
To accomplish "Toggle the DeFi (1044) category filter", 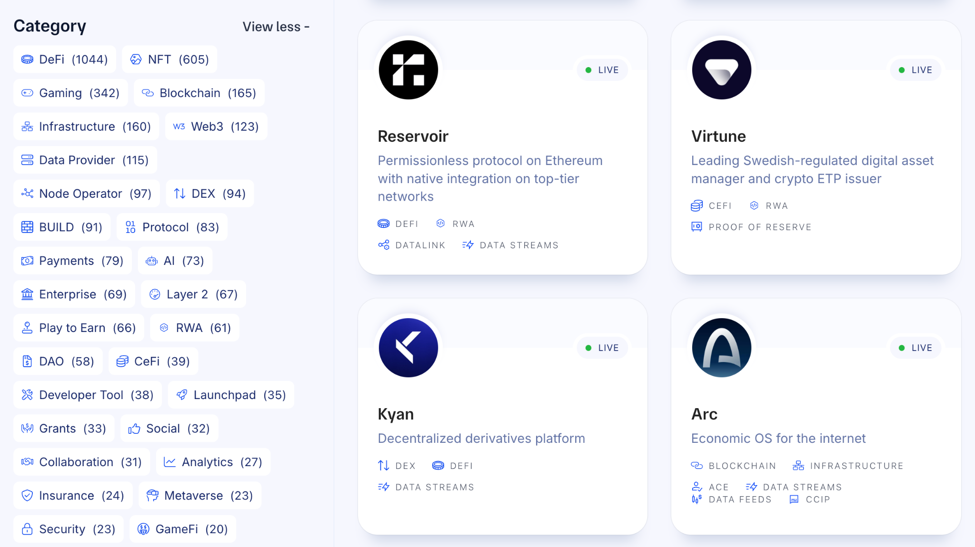I will [x=65, y=59].
